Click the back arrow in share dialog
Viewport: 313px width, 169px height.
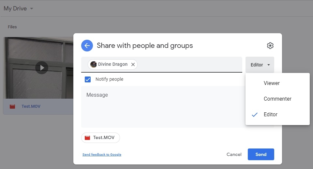coord(87,46)
